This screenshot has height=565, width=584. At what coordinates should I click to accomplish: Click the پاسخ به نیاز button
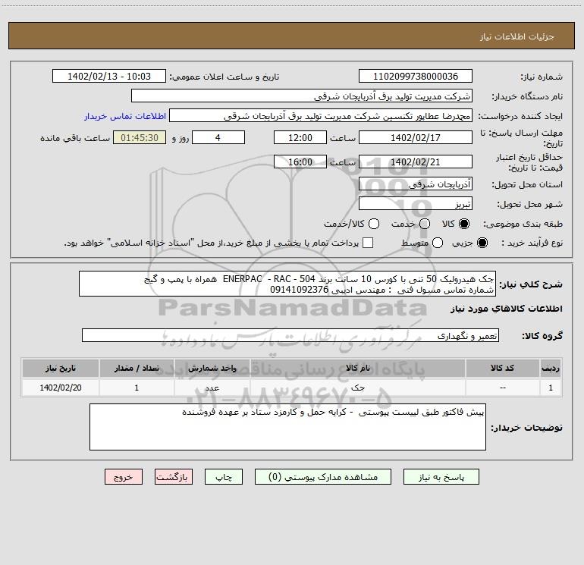(x=441, y=477)
